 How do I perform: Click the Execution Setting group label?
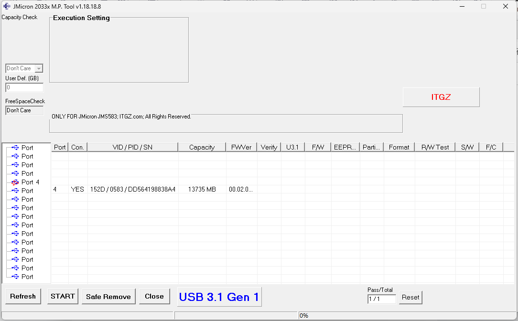coord(81,18)
